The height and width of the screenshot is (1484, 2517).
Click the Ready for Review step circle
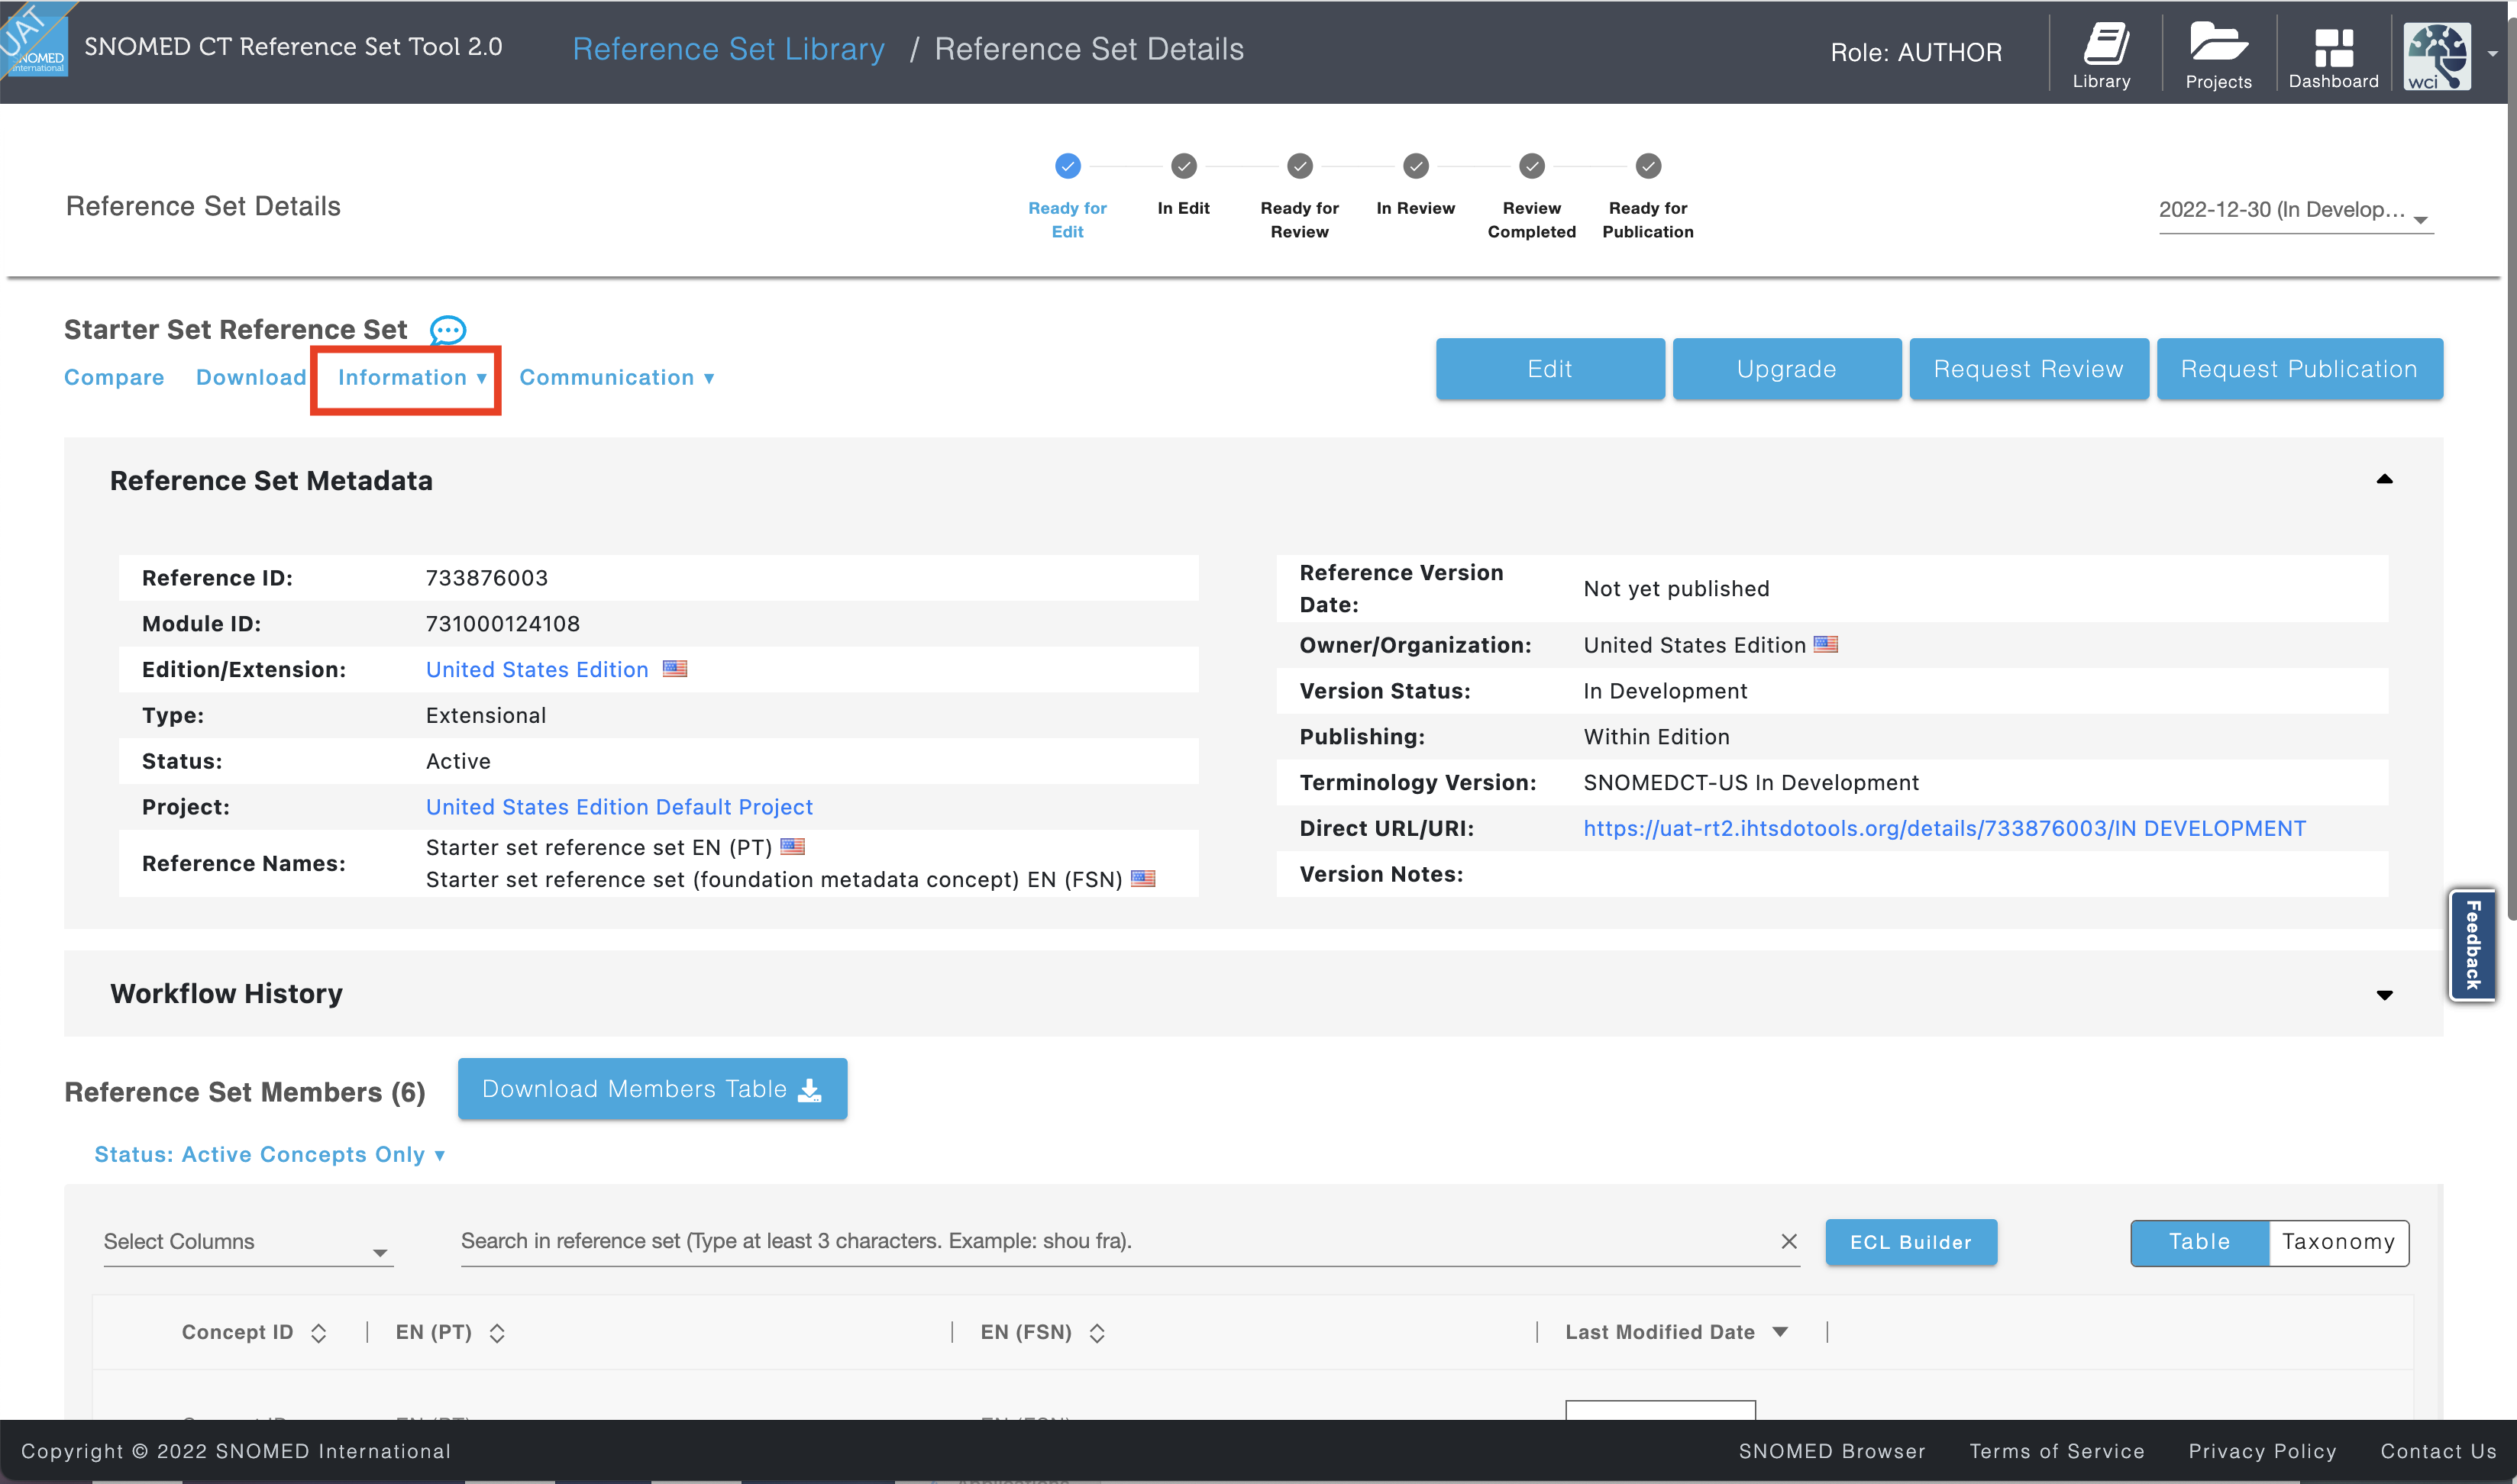coord(1300,166)
